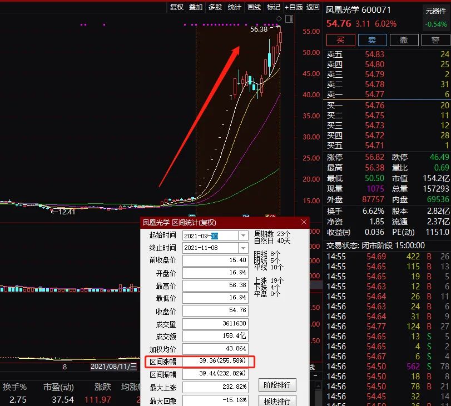This screenshot has height=406, width=451.
Task: Click the 警 price alert button
Action: [x=436, y=39]
